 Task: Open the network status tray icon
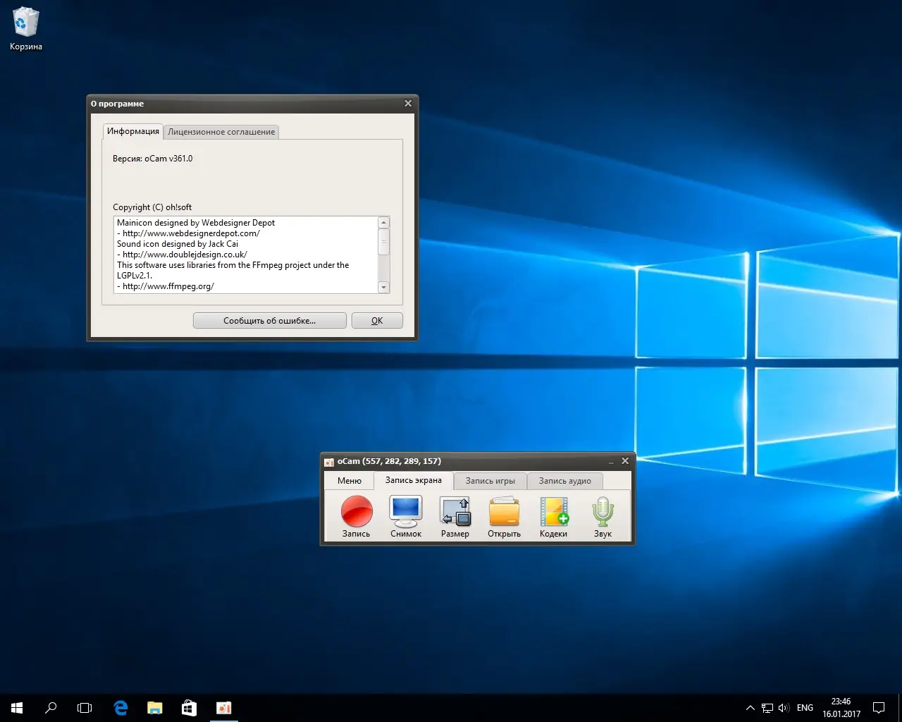[x=767, y=708]
